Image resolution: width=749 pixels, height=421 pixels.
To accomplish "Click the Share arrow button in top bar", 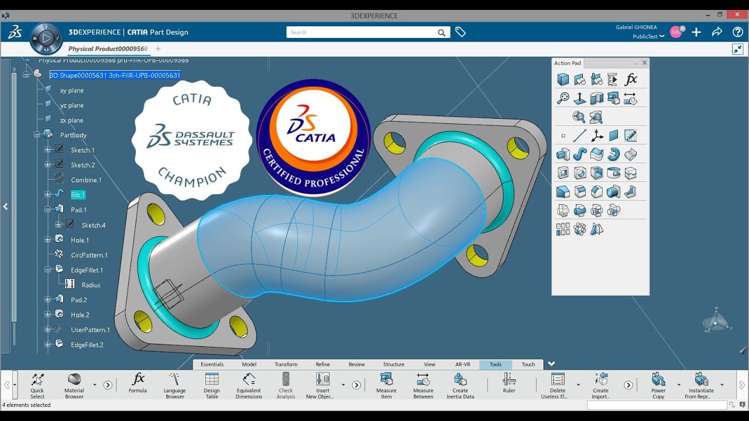I will 717,32.
